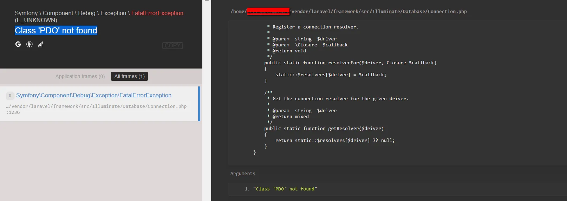Select the frame number 0 badge
Image resolution: width=567 pixels, height=201 pixels.
tap(10, 96)
